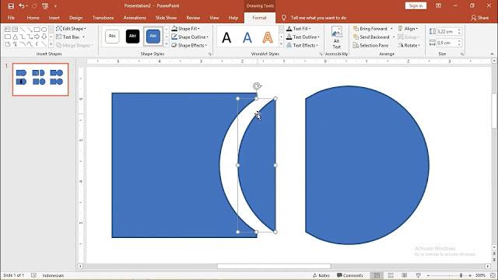
Task: Click the zoom in plus button
Action: coord(470,275)
